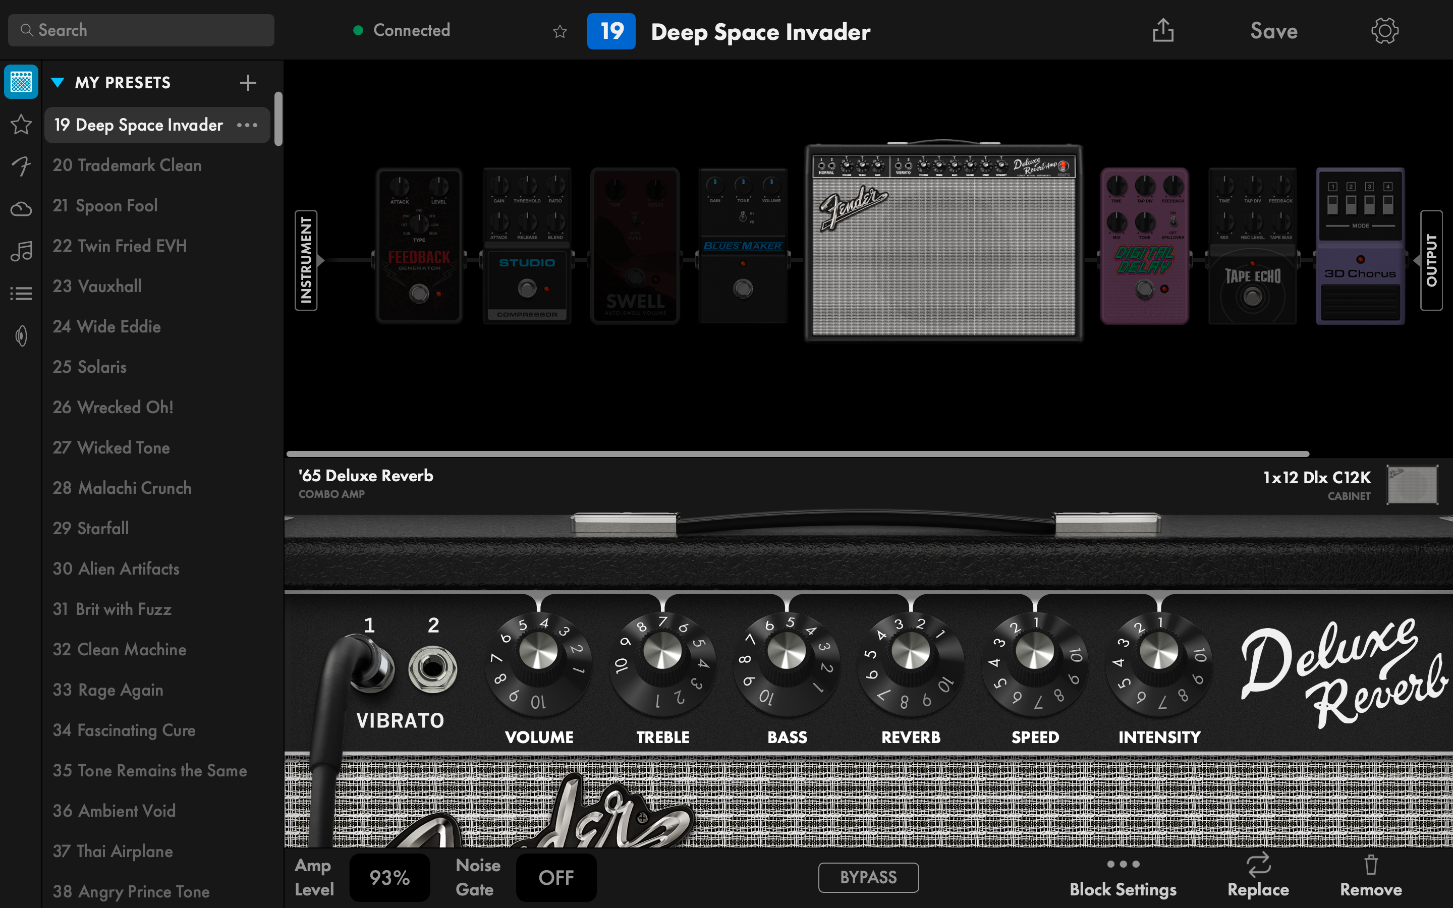Select the Tape Echo pedal

pyautogui.click(x=1253, y=246)
